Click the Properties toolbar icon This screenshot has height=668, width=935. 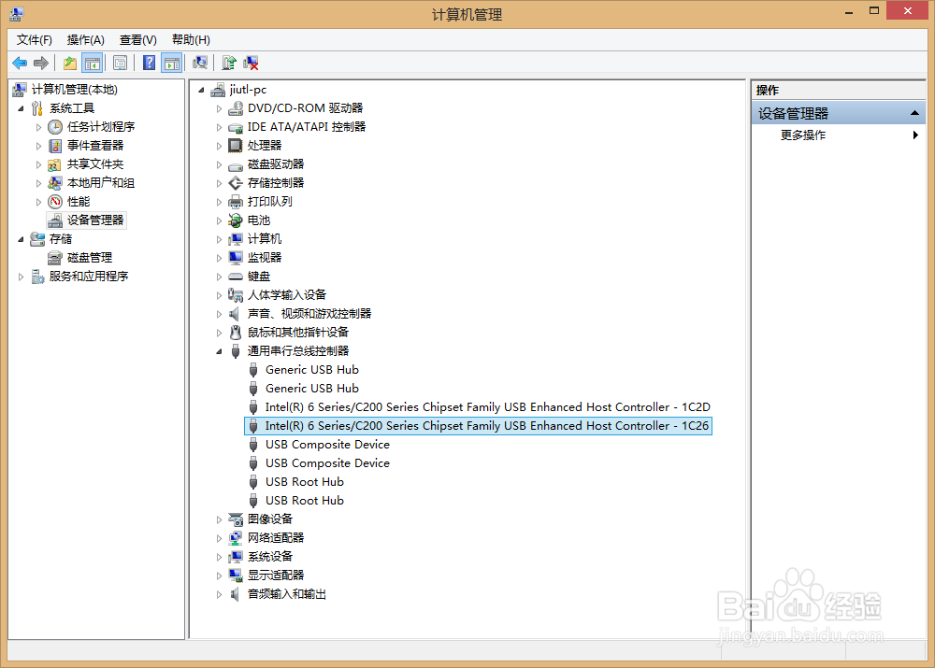(x=121, y=63)
